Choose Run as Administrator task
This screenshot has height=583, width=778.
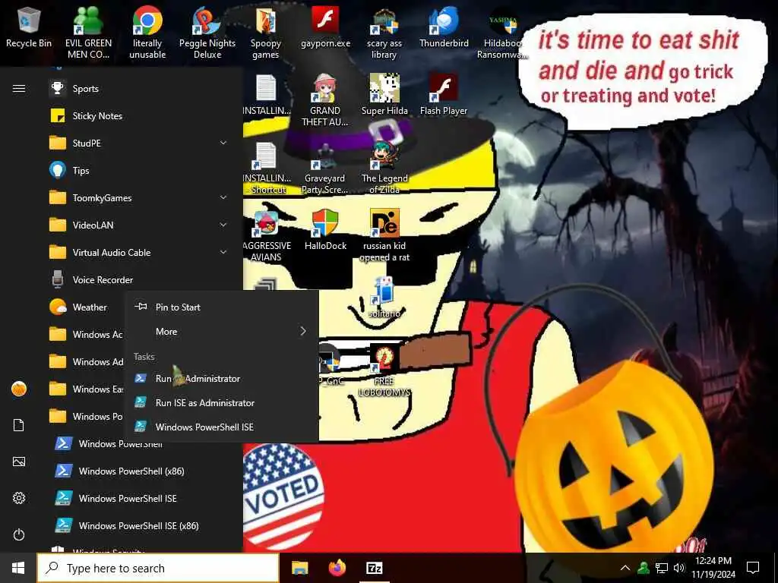(x=222, y=378)
